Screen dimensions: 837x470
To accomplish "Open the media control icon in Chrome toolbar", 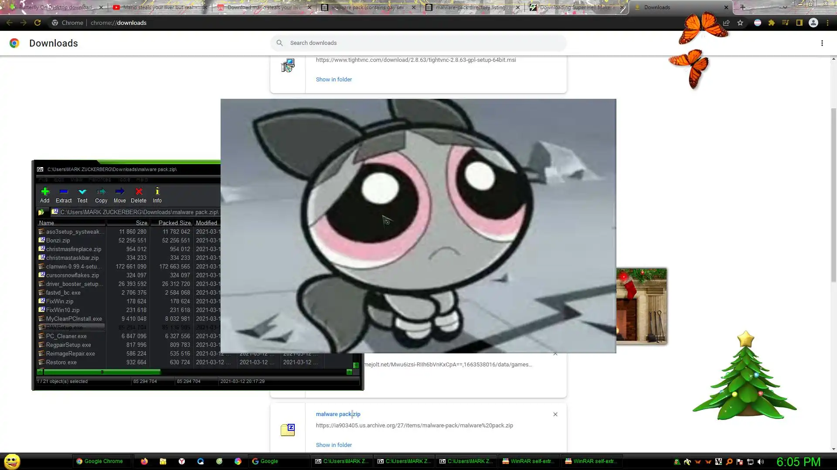I will [785, 23].
